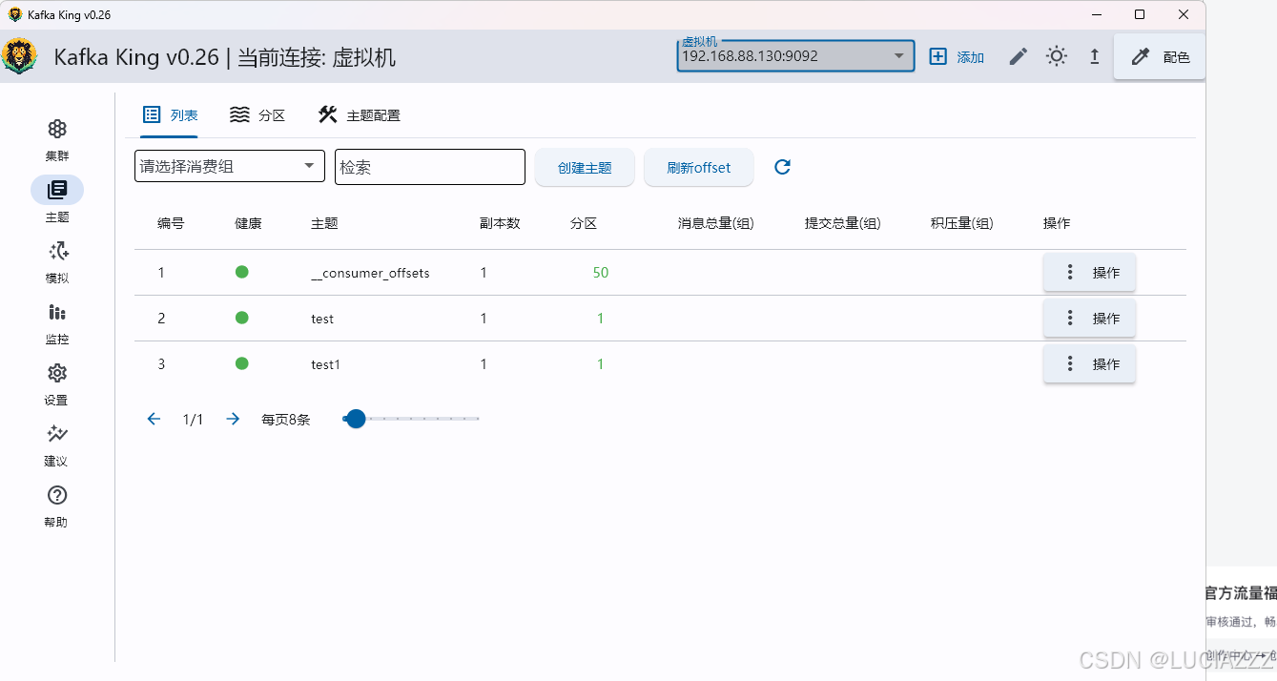Open the 请选择消费组 consumer group dropdown

[230, 167]
